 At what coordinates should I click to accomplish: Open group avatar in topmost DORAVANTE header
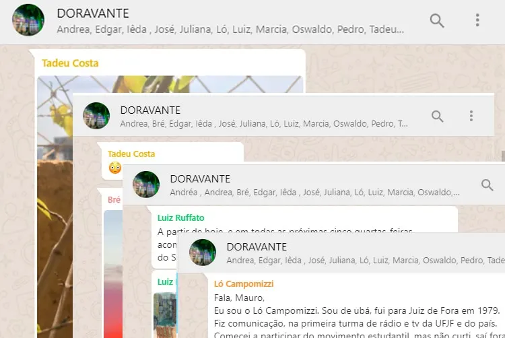tap(28, 20)
